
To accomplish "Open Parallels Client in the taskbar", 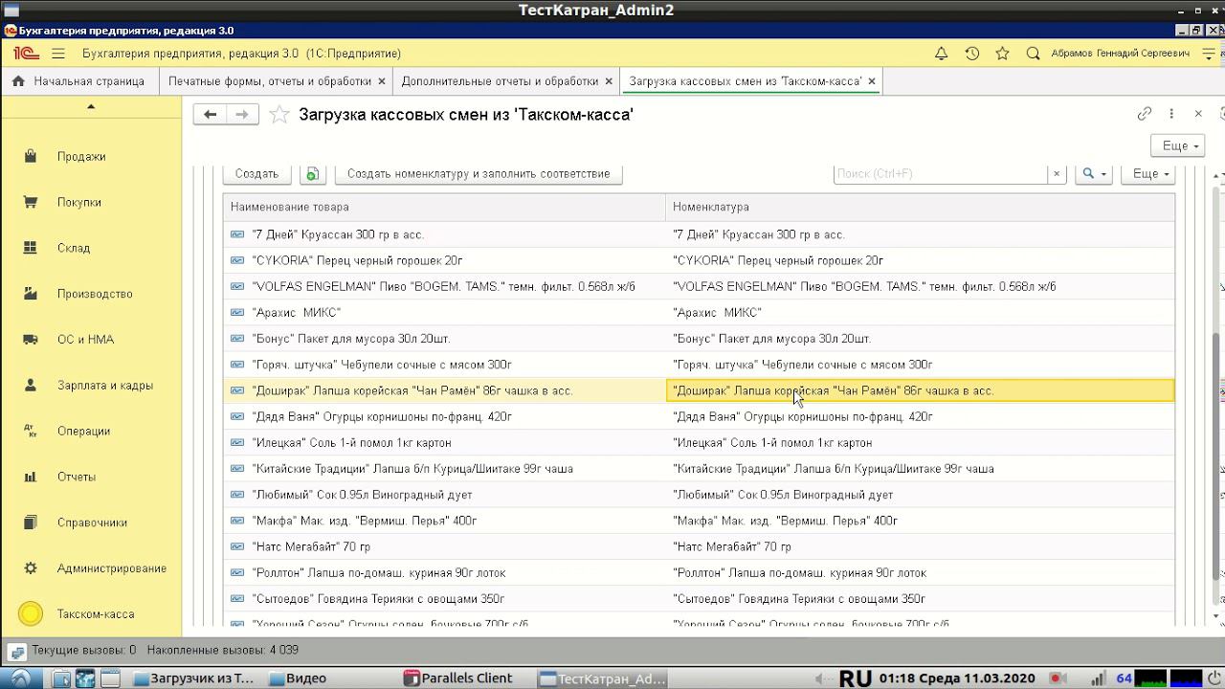I will click(459, 678).
